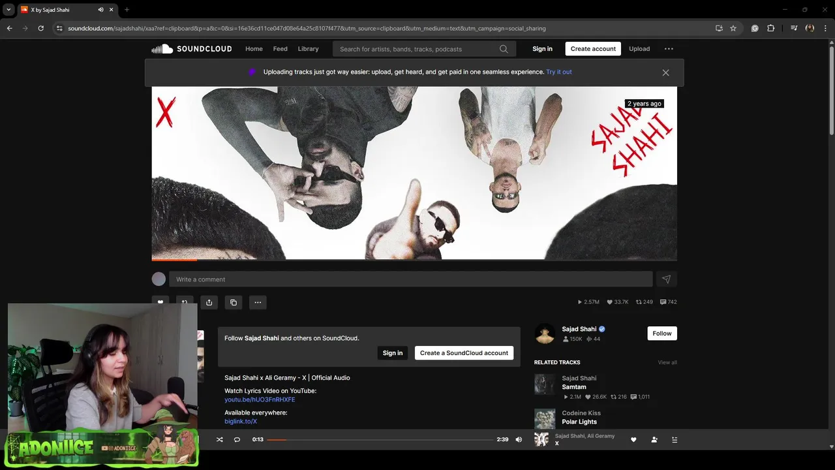Click the Sajad Shahi artist name
This screenshot has width=835, height=470.
[579, 329]
